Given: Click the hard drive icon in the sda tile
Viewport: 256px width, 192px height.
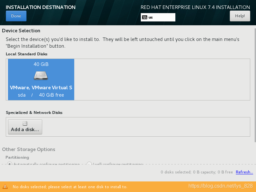Looking at the screenshot, I should [41, 76].
